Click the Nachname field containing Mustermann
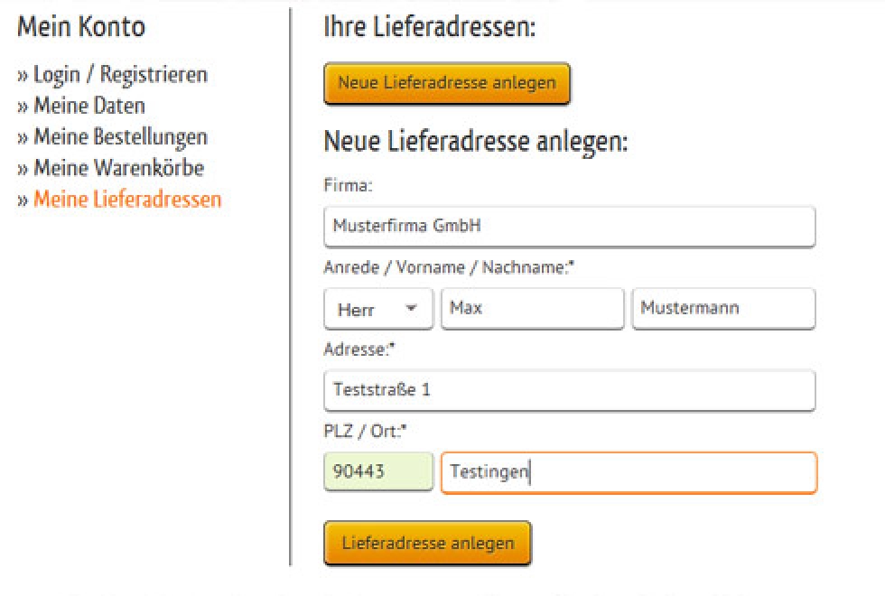The width and height of the screenshot is (885, 596). (723, 309)
